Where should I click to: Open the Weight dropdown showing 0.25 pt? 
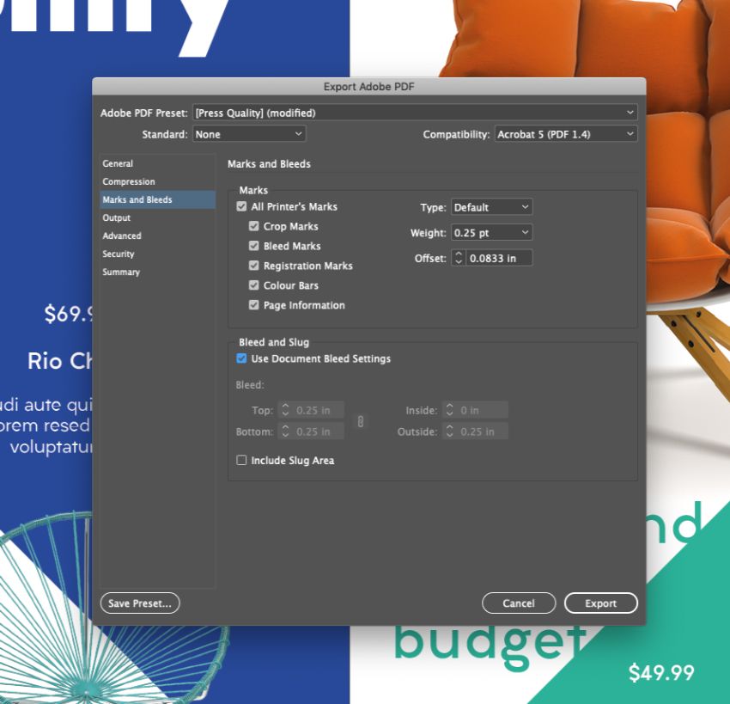[x=491, y=232]
